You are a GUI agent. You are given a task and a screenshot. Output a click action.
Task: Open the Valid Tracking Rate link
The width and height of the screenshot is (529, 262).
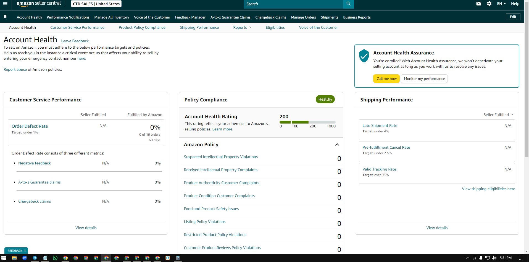[379, 169]
